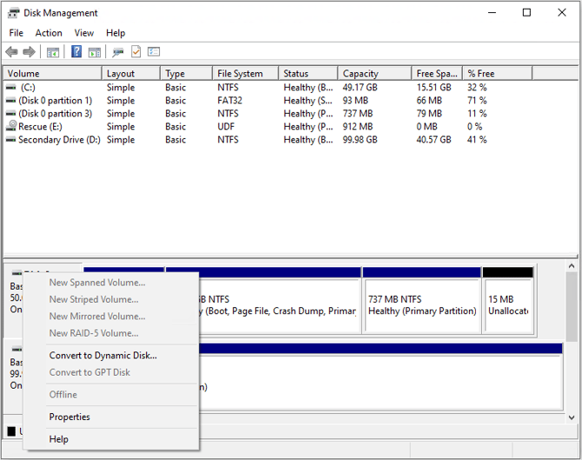Click the Forward arrow toolbar icon
Viewport: 582px width, 460px height.
(x=29, y=52)
